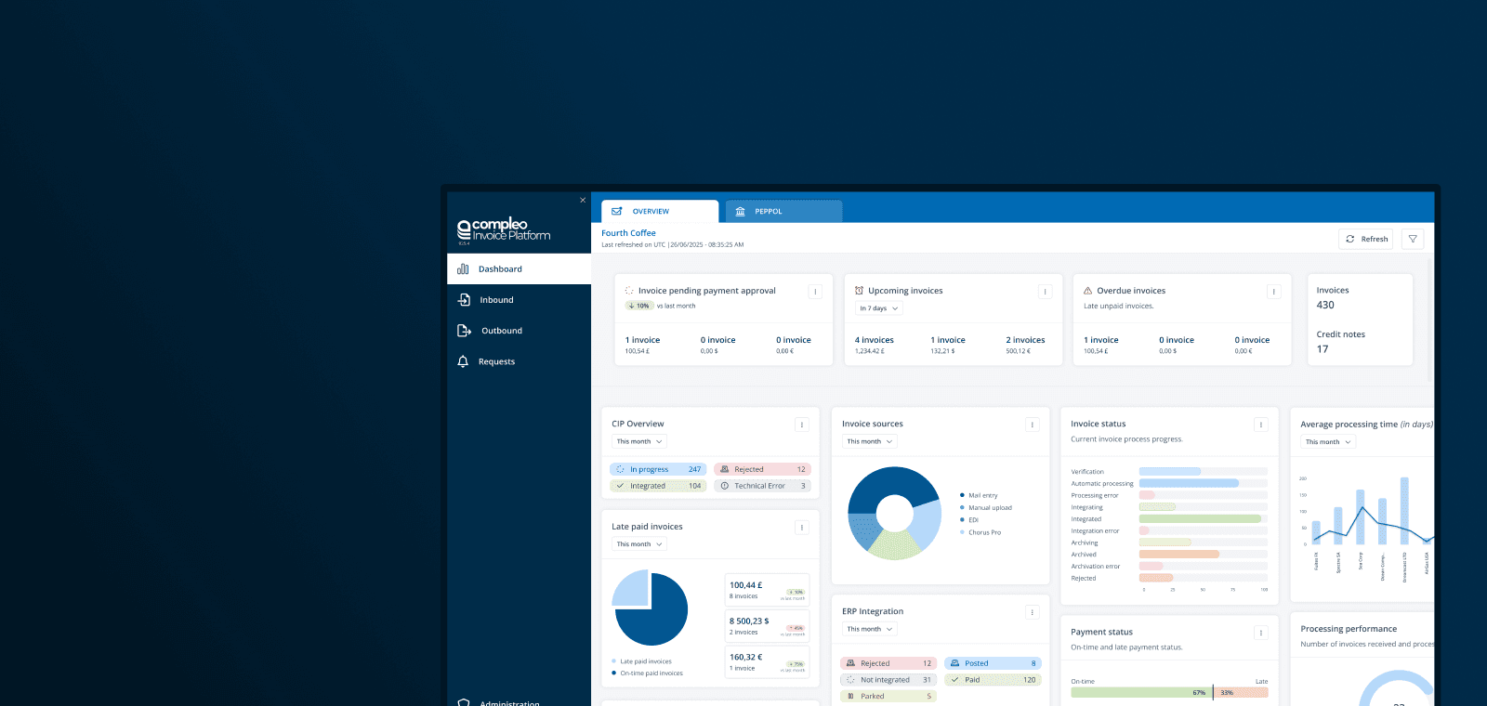Expand CIP Overview 'This month' dropdown
Viewport: 1487px width, 706px height.
tap(639, 441)
